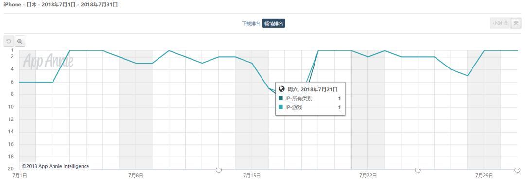Click the ©2018 App Annie Intelligence text
This screenshot has height=185, width=525.
coord(55,166)
